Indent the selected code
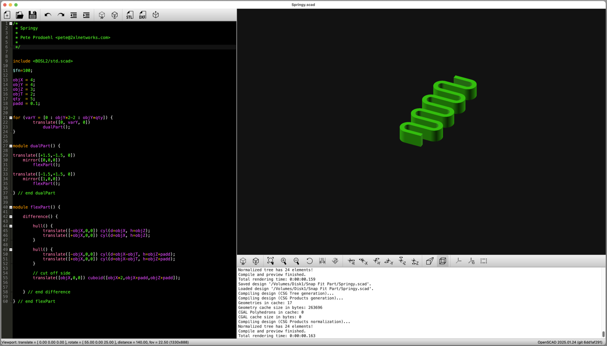Screen dimensions: 607x346 [x=86, y=15]
